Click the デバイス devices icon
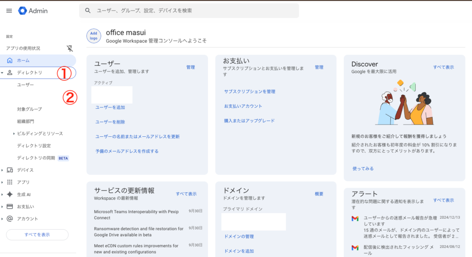The width and height of the screenshot is (472, 257). click(10, 170)
